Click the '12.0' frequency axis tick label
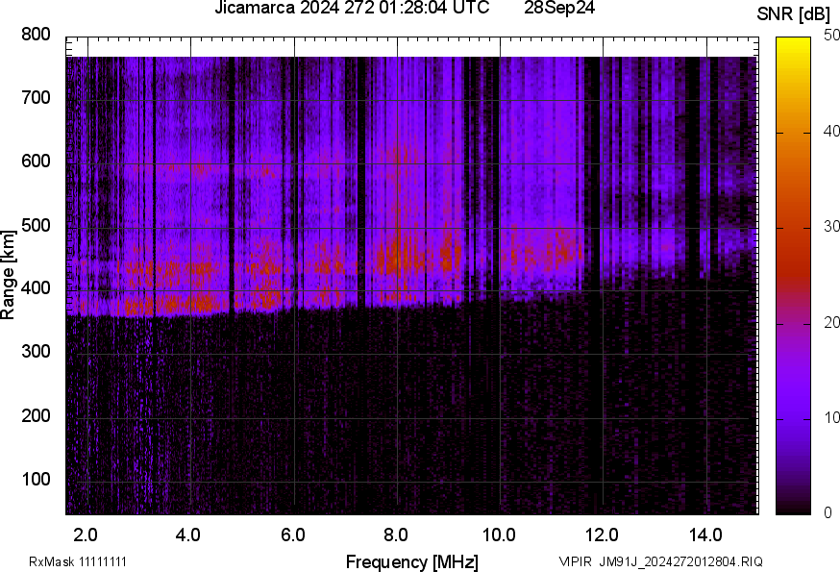The width and height of the screenshot is (840, 572). 603,535
